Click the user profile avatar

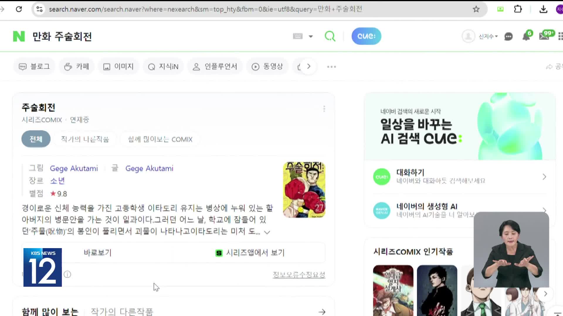[x=468, y=36]
